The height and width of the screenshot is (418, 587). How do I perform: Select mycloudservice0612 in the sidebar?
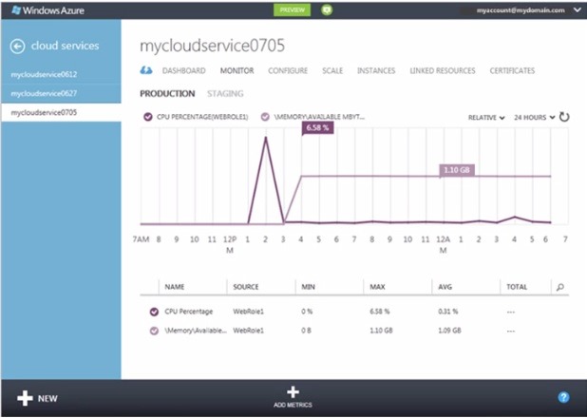pyautogui.click(x=61, y=74)
